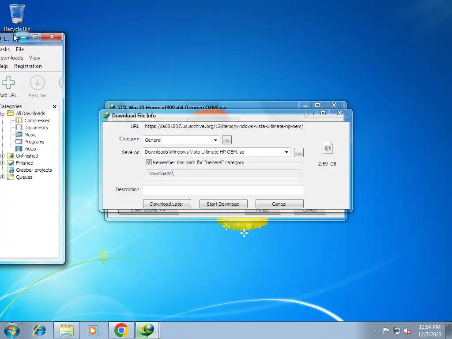The image size is (452, 339).
Task: Click the Download Later button
Action: coord(167,204)
